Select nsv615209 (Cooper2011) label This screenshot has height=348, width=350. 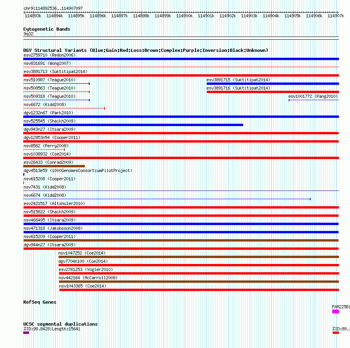tap(50, 236)
